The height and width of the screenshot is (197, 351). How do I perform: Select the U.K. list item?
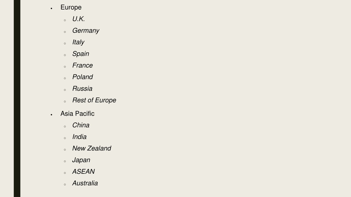pyautogui.click(x=78, y=19)
